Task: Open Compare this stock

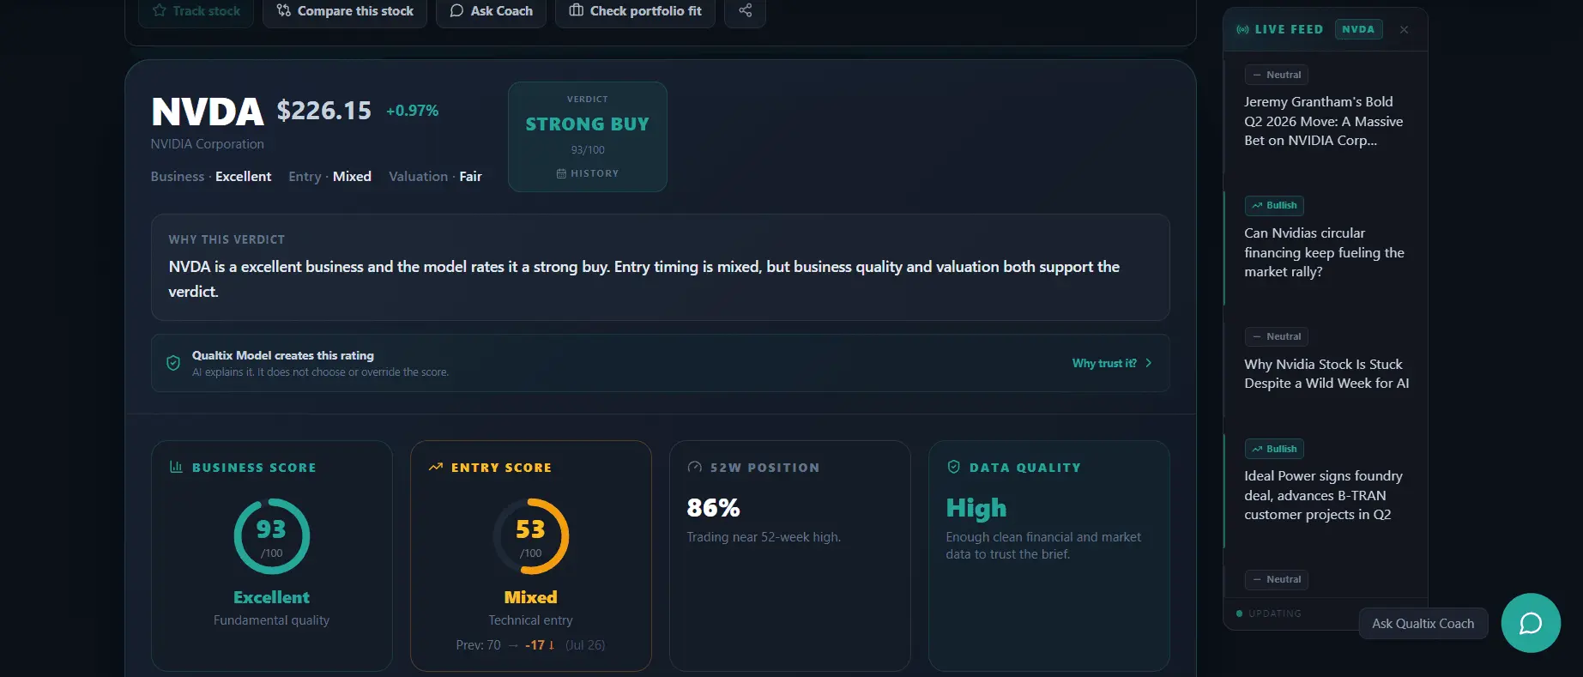Action: pyautogui.click(x=345, y=11)
